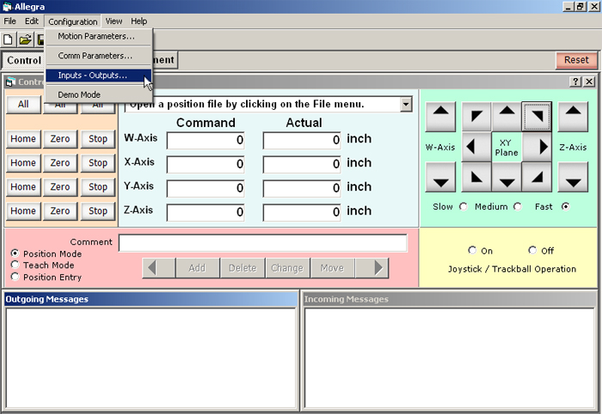Jog XY plane diagonal up-left arrow
The width and height of the screenshot is (602, 414).
476,117
